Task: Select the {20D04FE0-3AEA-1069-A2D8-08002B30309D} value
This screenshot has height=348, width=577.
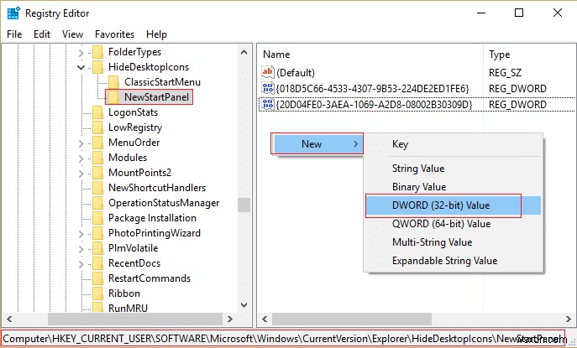Action: click(x=374, y=105)
